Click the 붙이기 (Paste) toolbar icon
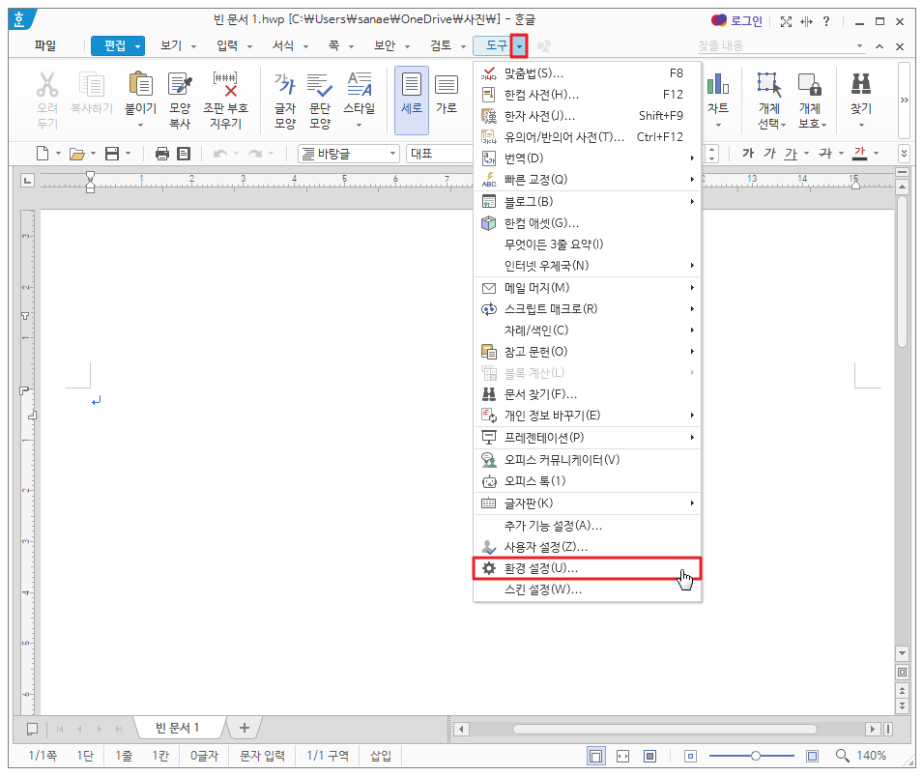 138,97
